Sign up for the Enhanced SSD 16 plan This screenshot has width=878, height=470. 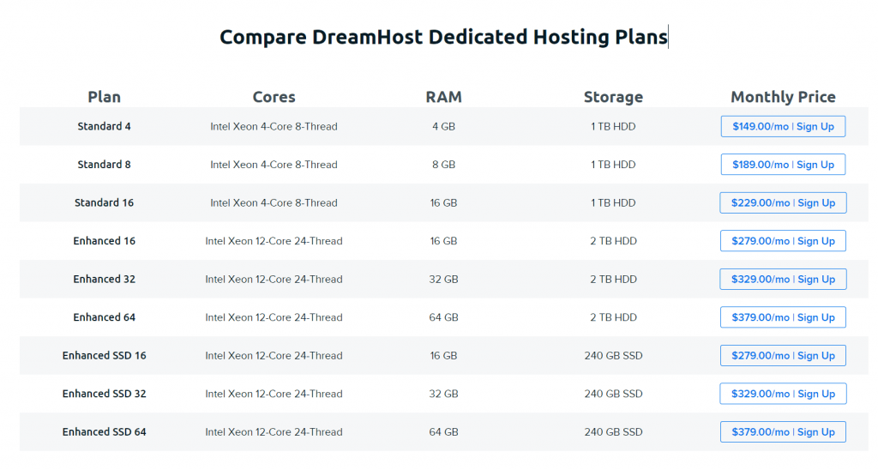(x=783, y=356)
